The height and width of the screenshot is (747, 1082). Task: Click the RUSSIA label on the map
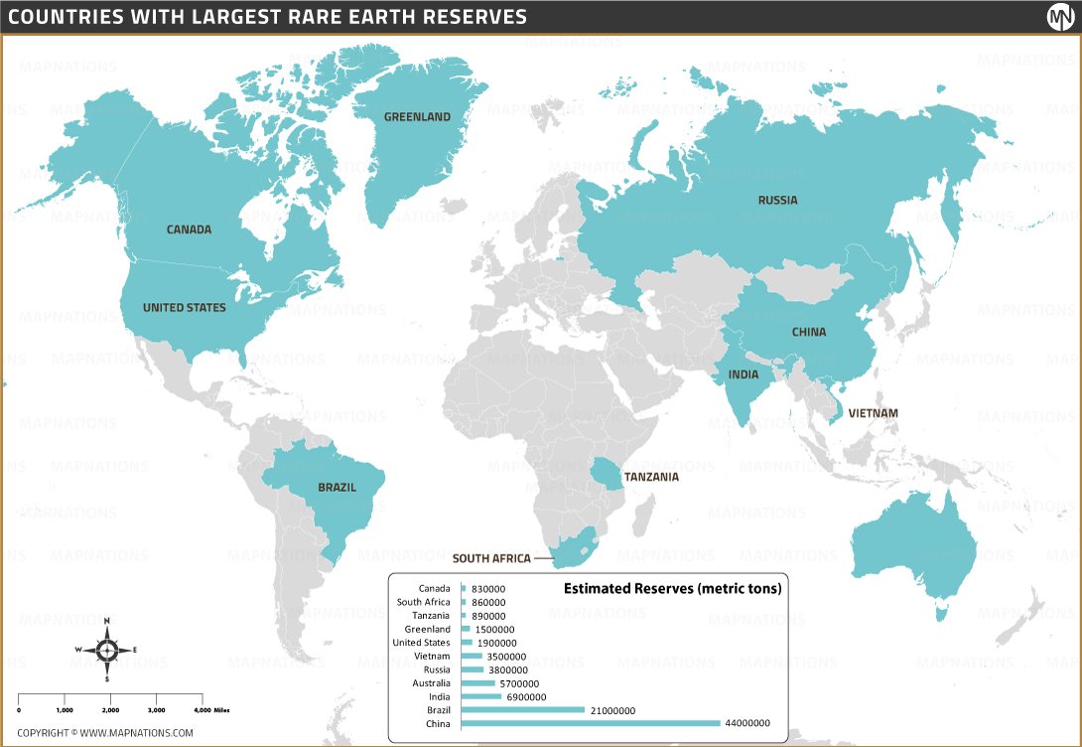(x=777, y=201)
